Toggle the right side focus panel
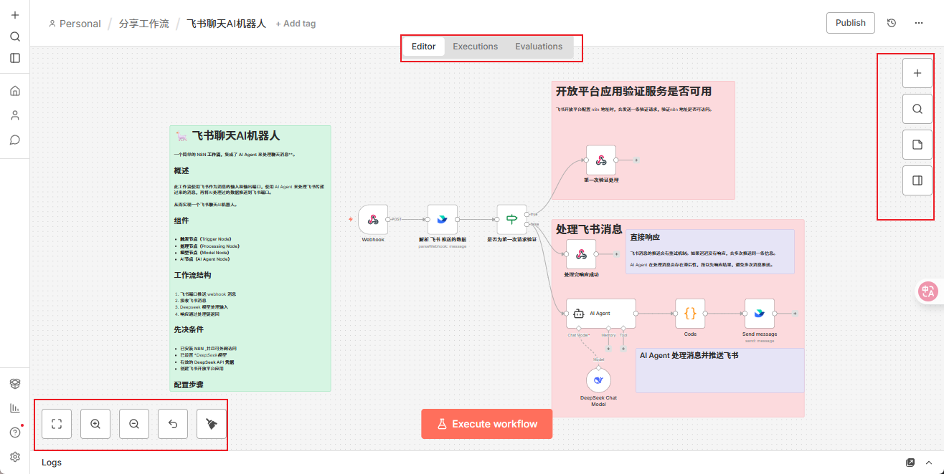The width and height of the screenshot is (944, 474). (917, 180)
